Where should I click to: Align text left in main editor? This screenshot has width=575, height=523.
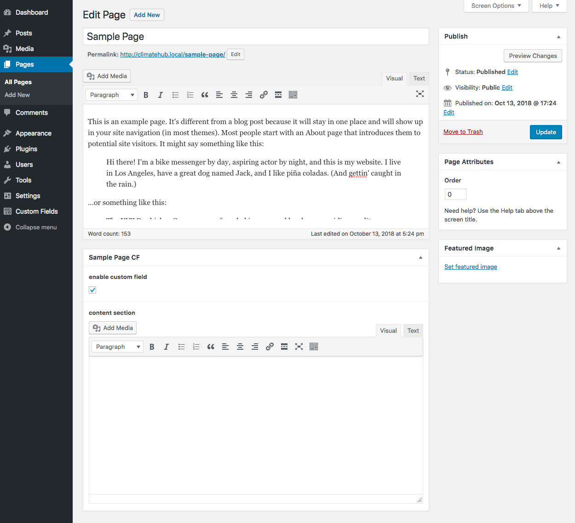pos(219,95)
